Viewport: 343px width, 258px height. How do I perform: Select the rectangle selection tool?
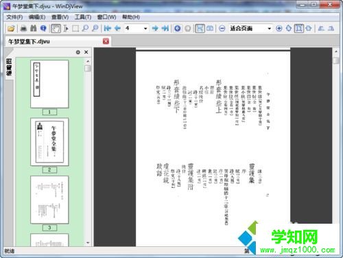click(x=75, y=28)
